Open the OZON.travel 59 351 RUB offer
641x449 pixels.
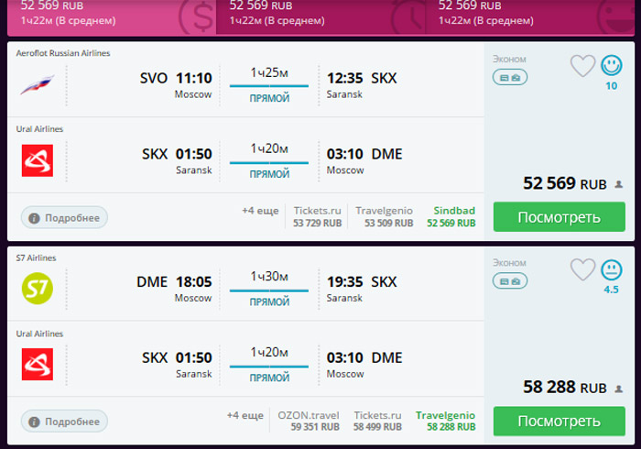click(x=309, y=421)
